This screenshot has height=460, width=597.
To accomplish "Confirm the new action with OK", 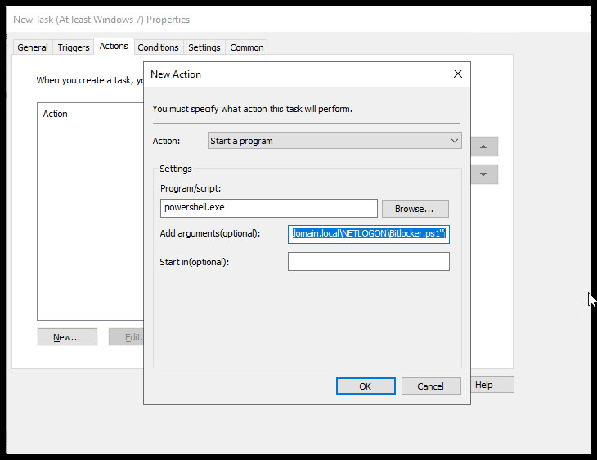I will coord(366,386).
